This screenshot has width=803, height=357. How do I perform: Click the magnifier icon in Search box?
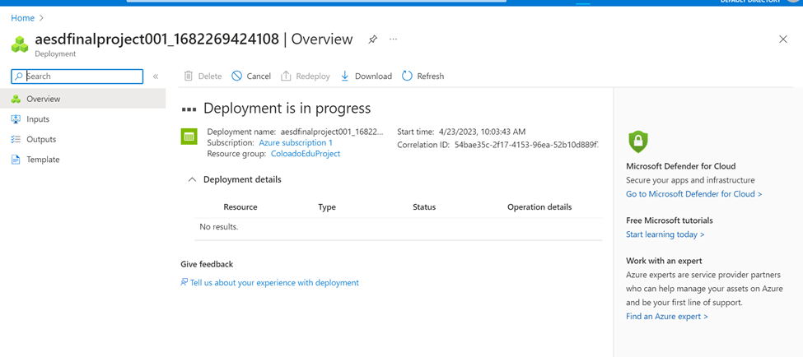[19, 76]
